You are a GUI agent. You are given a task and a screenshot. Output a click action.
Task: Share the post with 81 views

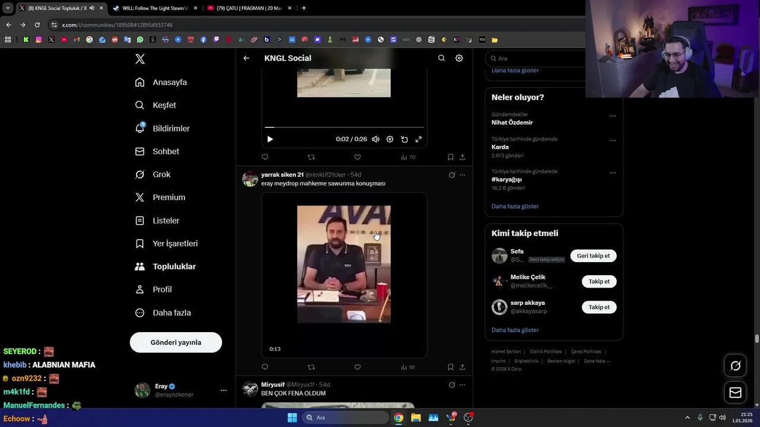tap(463, 367)
